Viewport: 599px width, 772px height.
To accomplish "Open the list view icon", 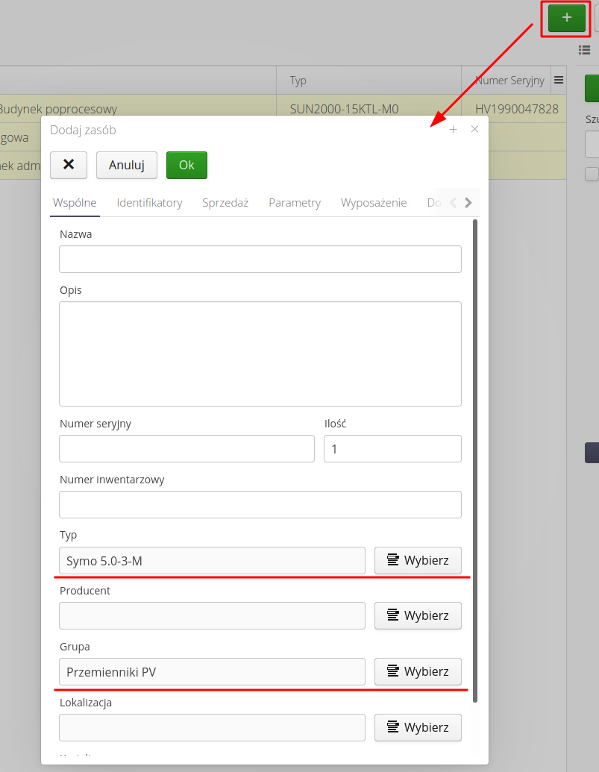I will point(585,50).
